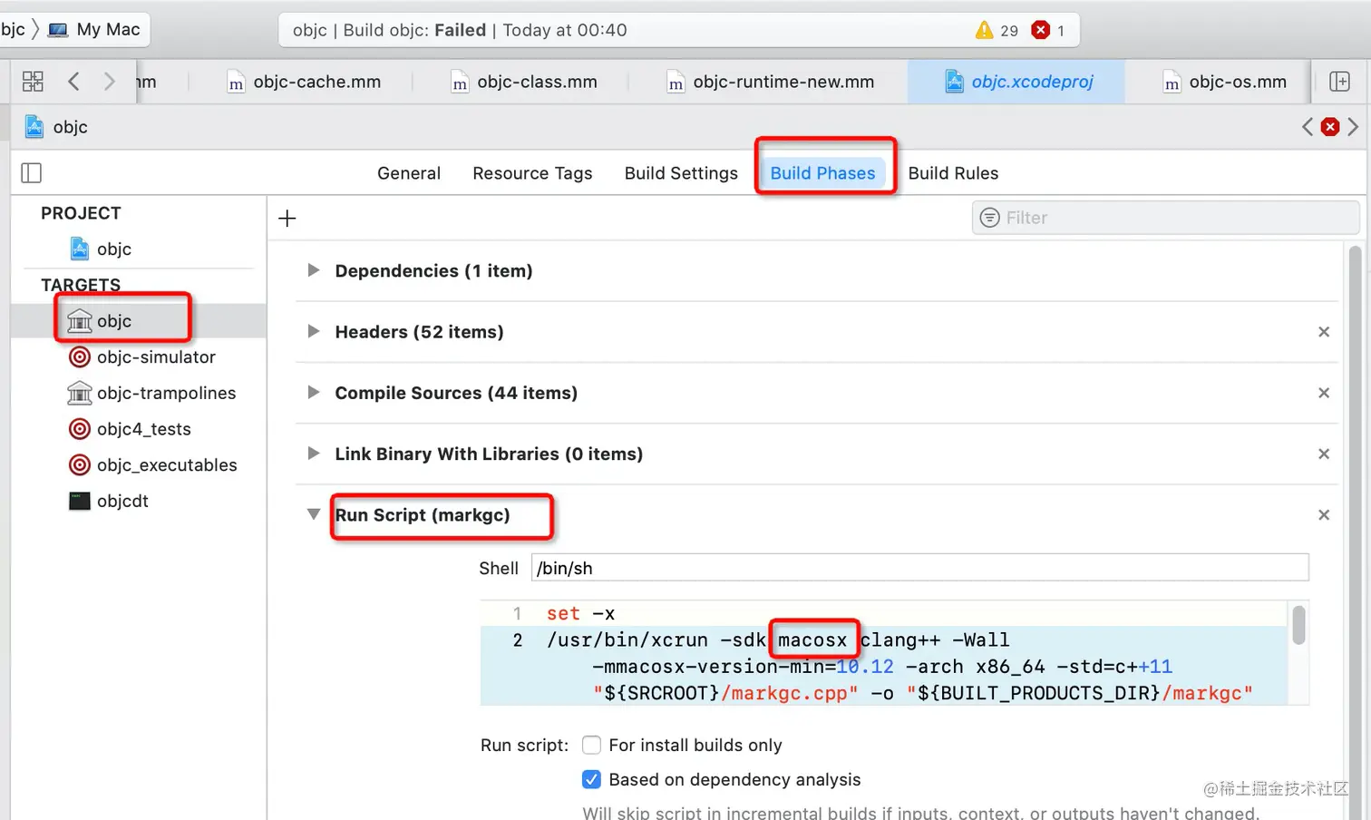The image size is (1371, 820).
Task: Go forward in editor history
Action: 110,82
